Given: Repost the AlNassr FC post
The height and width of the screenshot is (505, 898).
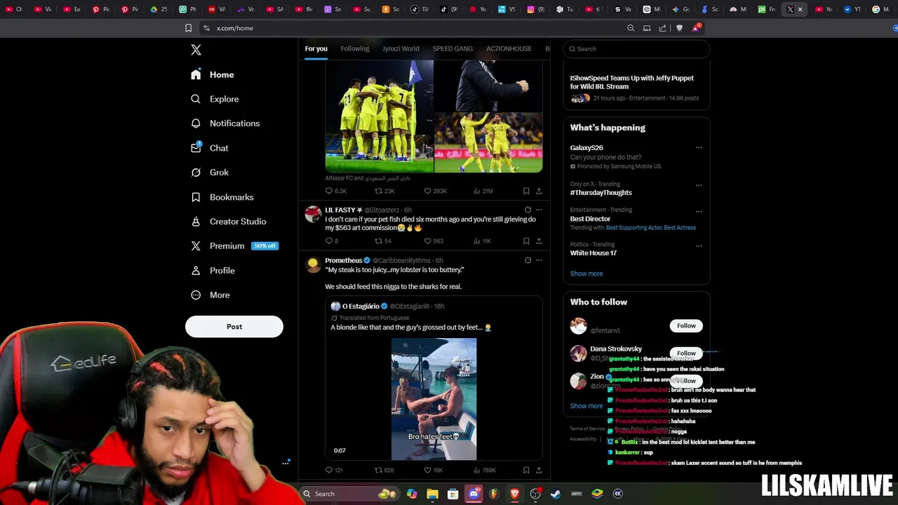Looking at the screenshot, I should [384, 191].
